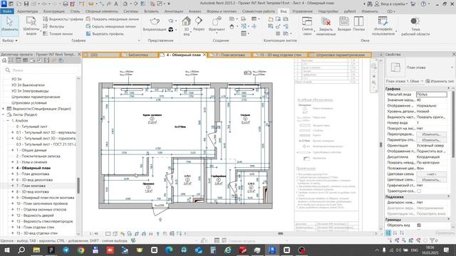Open the Выбор dropdown under Modify

coord(9,41)
